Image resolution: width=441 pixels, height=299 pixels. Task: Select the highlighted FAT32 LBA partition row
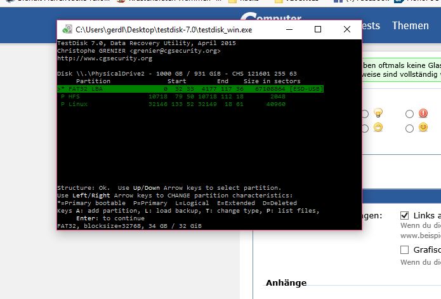click(190, 89)
